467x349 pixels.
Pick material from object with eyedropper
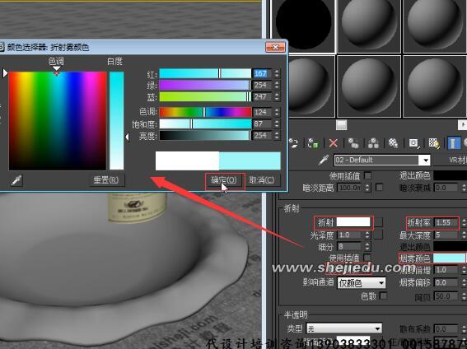(324, 161)
